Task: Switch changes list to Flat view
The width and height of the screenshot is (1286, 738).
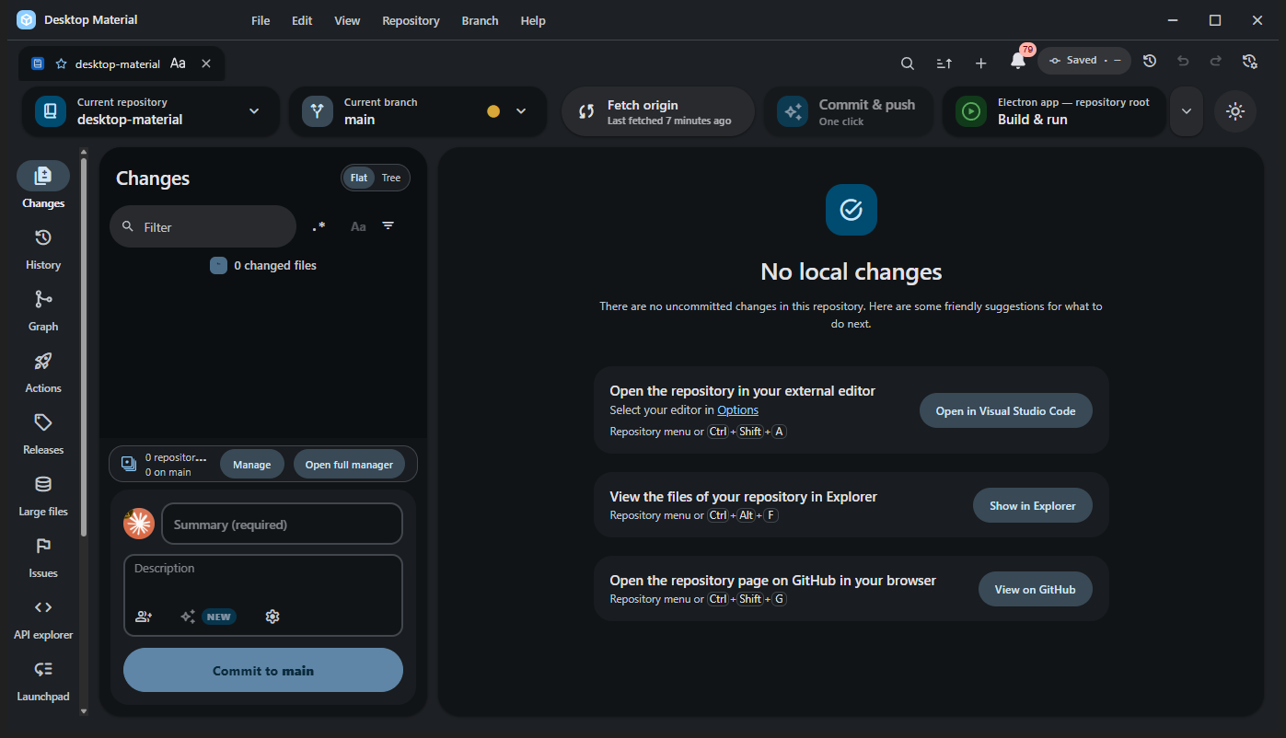Action: point(359,178)
